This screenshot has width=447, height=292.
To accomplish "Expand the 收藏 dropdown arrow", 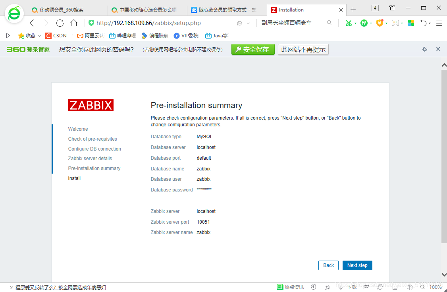I will pyautogui.click(x=39, y=36).
